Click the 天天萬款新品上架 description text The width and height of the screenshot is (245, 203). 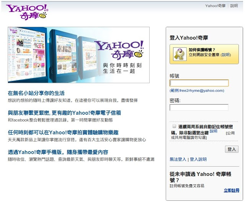(x=77, y=140)
